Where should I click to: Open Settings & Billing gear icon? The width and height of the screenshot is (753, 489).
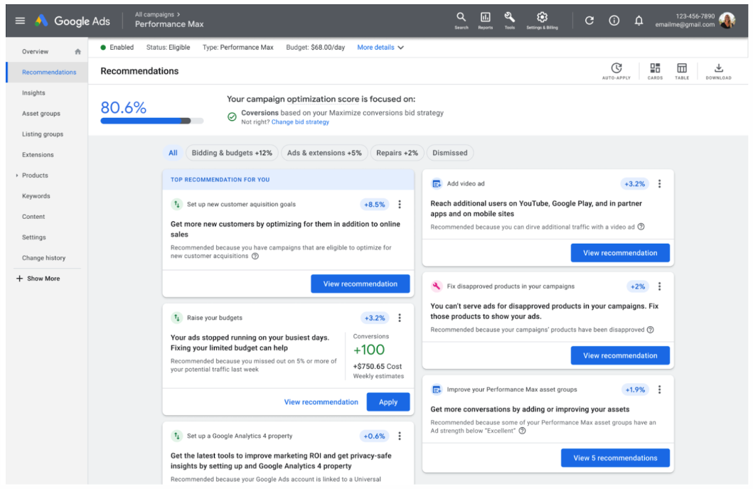click(542, 18)
